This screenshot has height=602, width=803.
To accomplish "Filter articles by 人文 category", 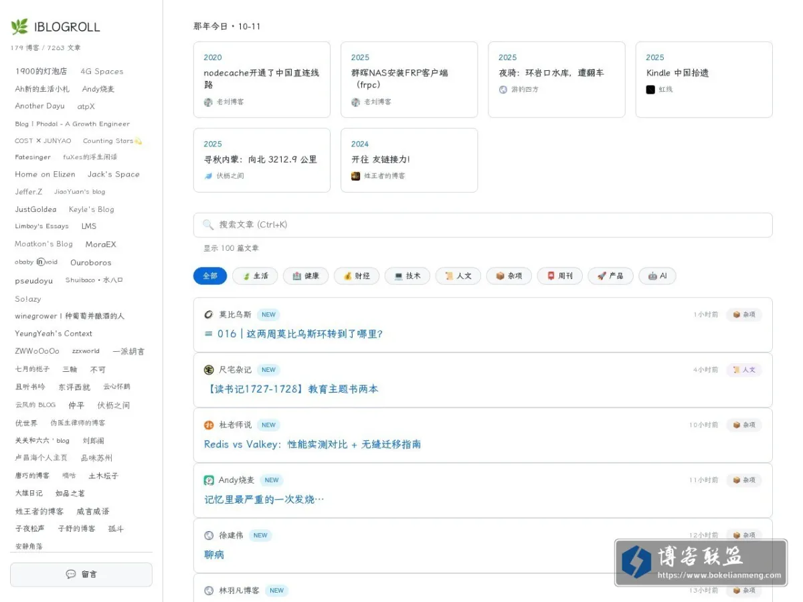I will click(458, 276).
